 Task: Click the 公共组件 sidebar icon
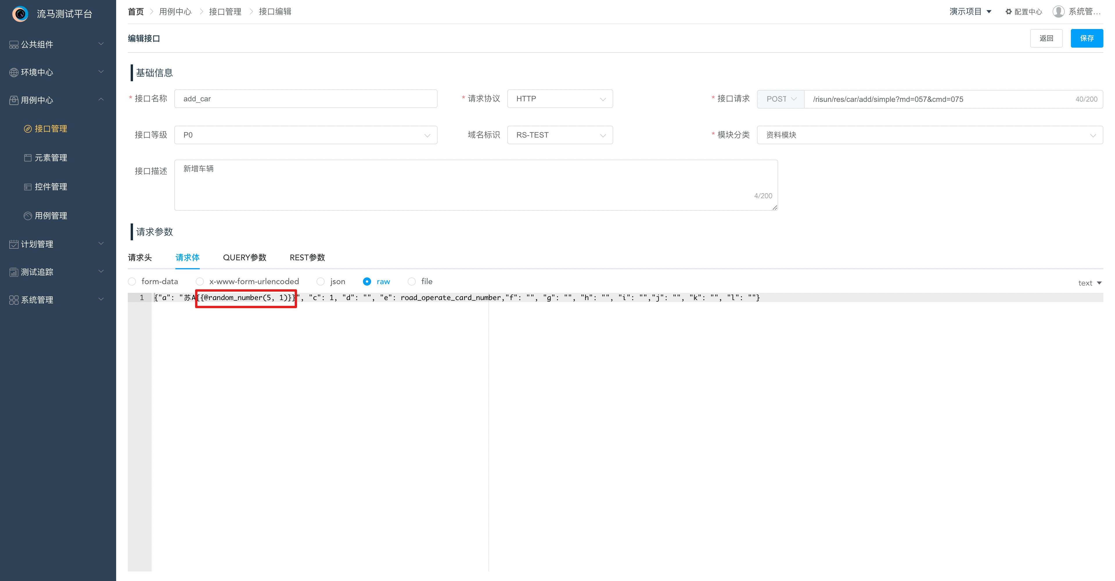[13, 45]
